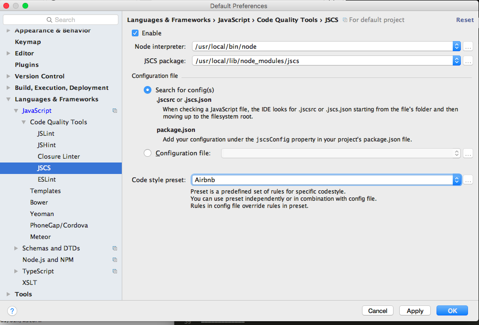Navigate to JavaScript via the breadcrumb

(234, 20)
